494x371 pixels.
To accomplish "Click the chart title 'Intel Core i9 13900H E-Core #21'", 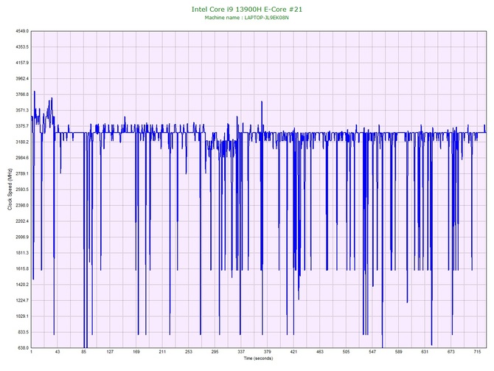I will [x=247, y=10].
